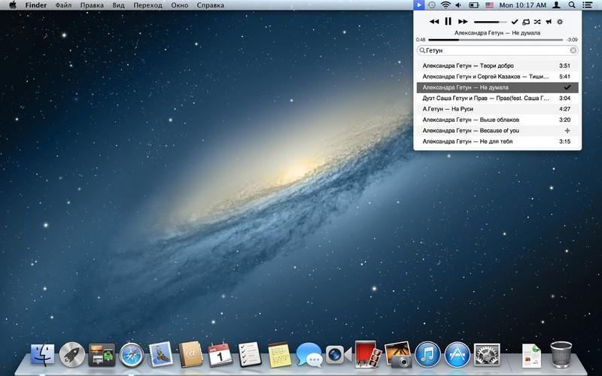Open Photo Booth from the Dock
The width and height of the screenshot is (602, 376).
pos(368,354)
